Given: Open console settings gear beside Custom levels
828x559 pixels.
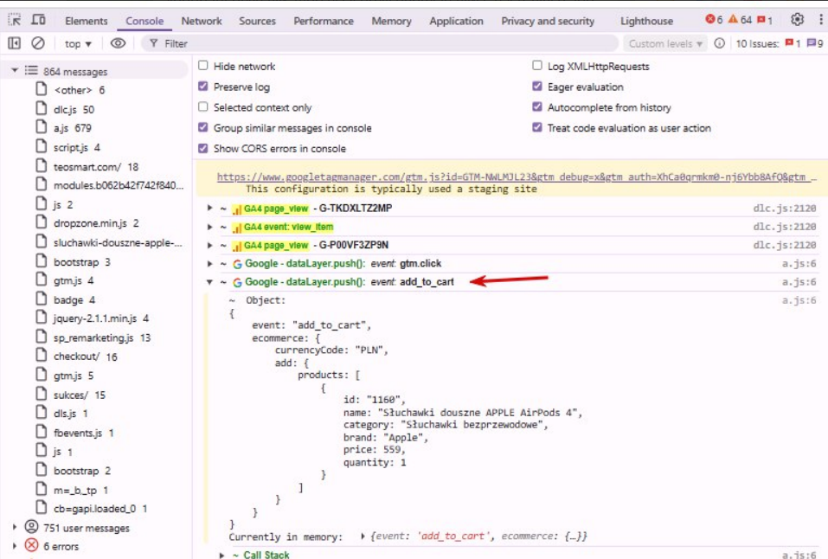Looking at the screenshot, I should (719, 43).
